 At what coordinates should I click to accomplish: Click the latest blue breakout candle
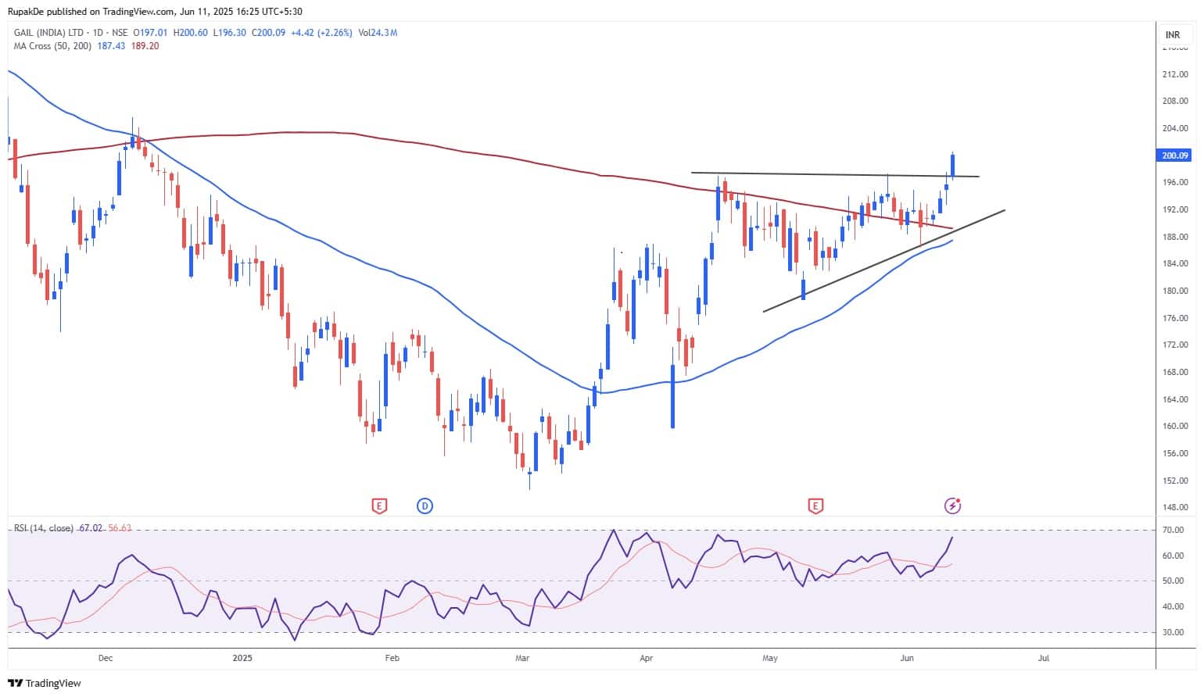[952, 165]
